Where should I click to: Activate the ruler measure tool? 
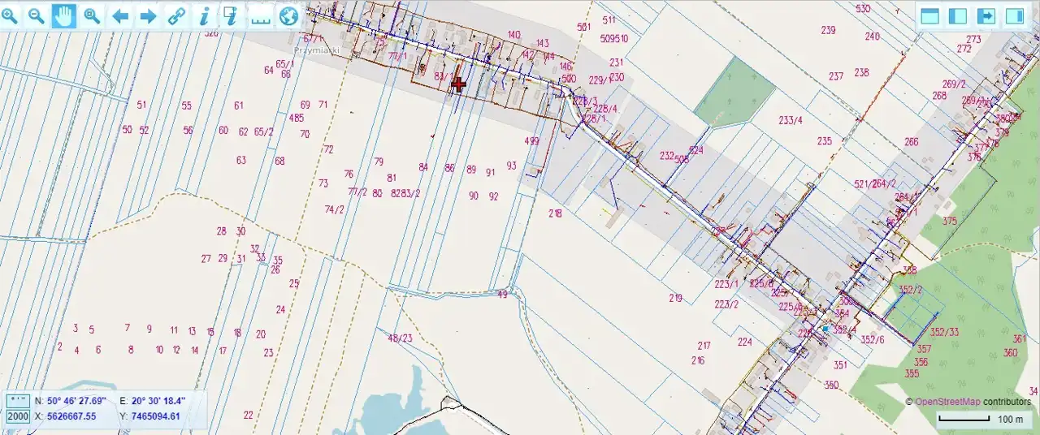click(260, 15)
